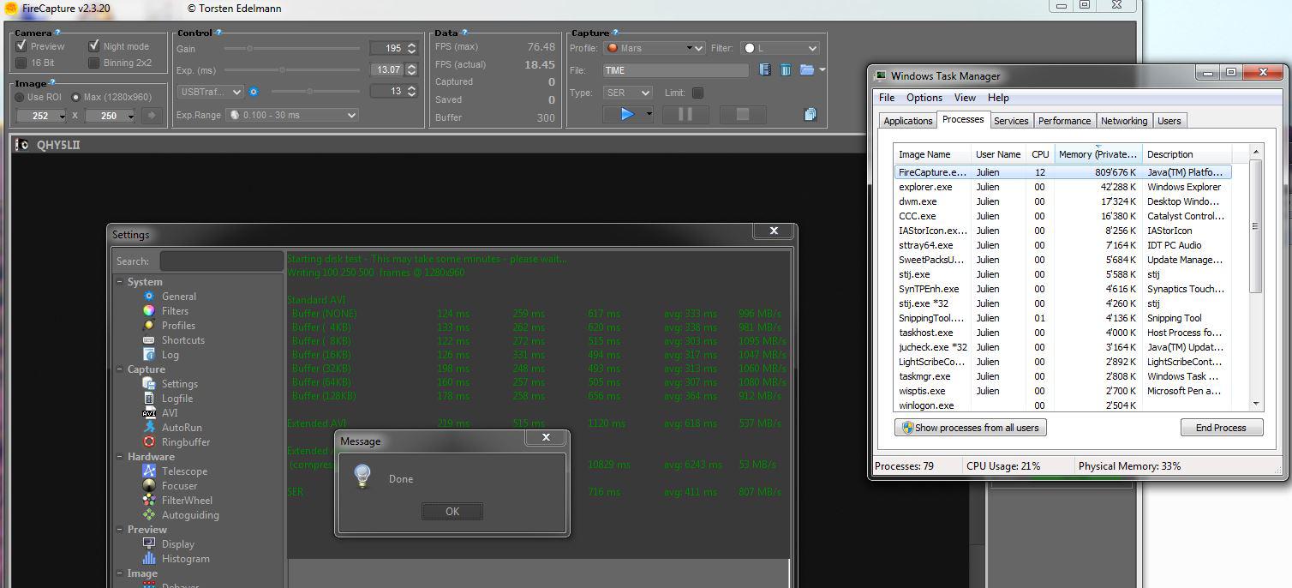Click the blue gear icon next to USBTraffic

[x=254, y=92]
